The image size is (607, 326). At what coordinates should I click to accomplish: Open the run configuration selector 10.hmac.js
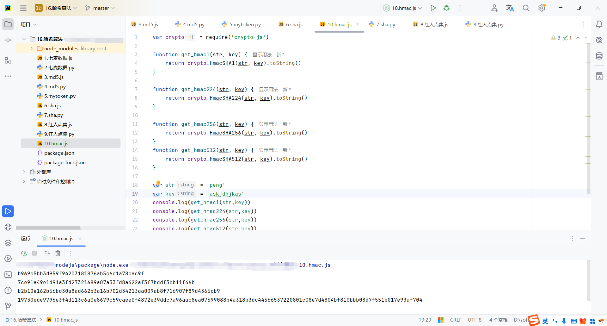[x=402, y=8]
